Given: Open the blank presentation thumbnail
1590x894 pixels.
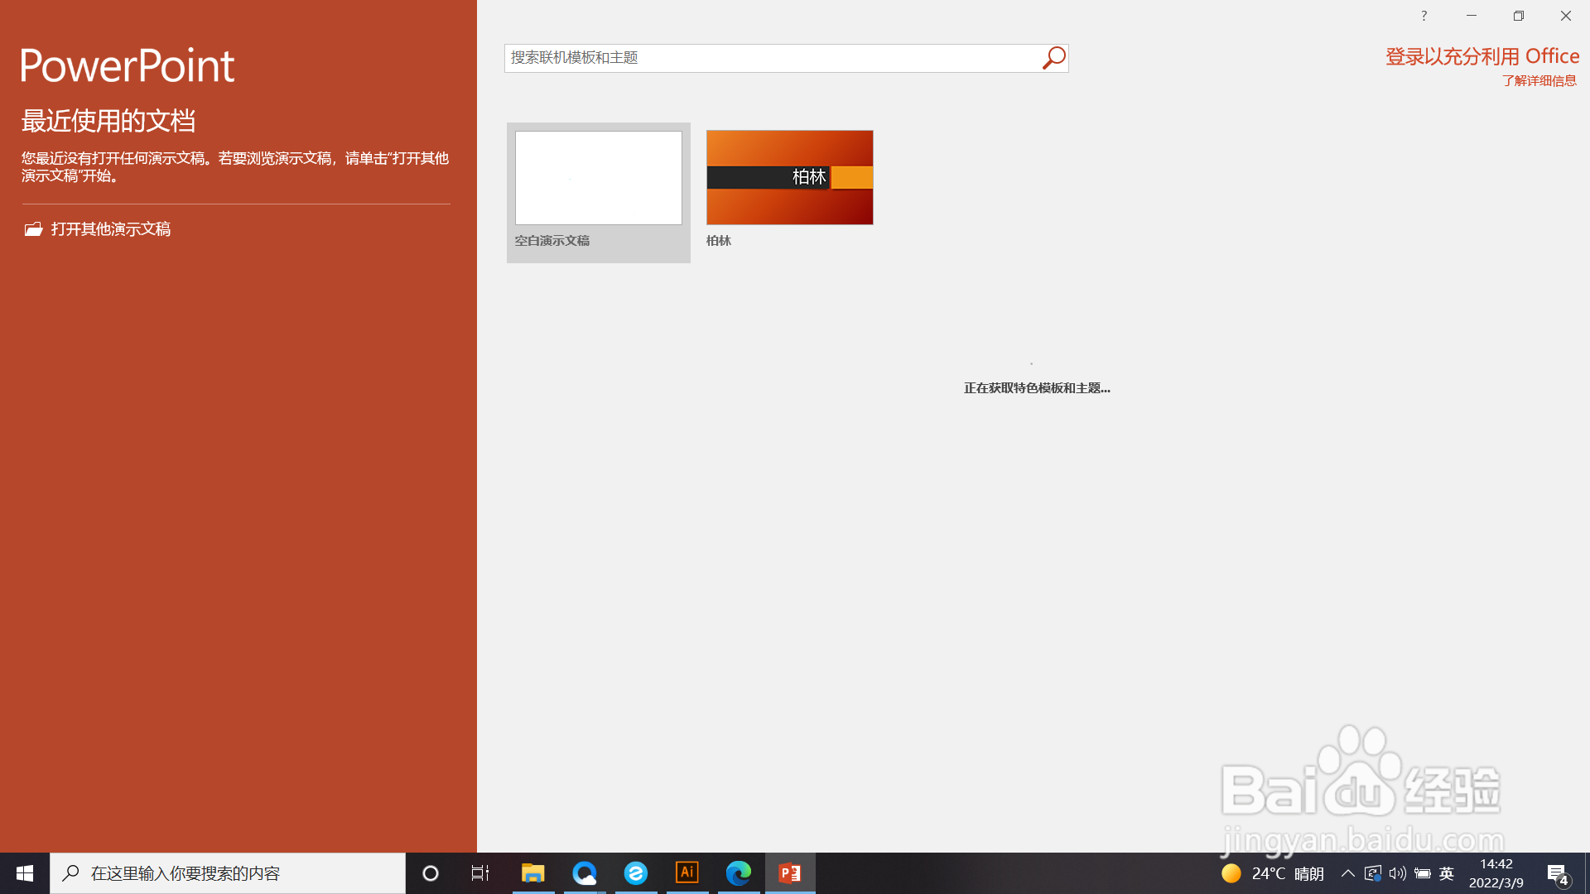Looking at the screenshot, I should 599,178.
